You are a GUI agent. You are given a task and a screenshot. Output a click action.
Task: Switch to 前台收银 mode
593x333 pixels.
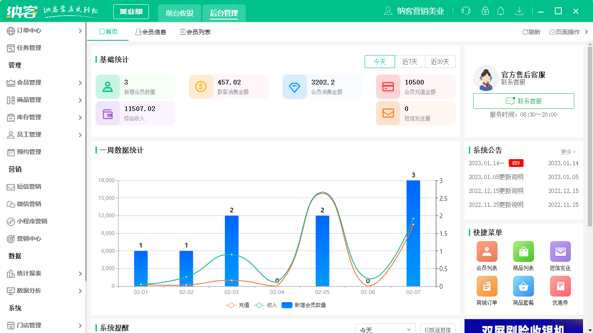180,13
